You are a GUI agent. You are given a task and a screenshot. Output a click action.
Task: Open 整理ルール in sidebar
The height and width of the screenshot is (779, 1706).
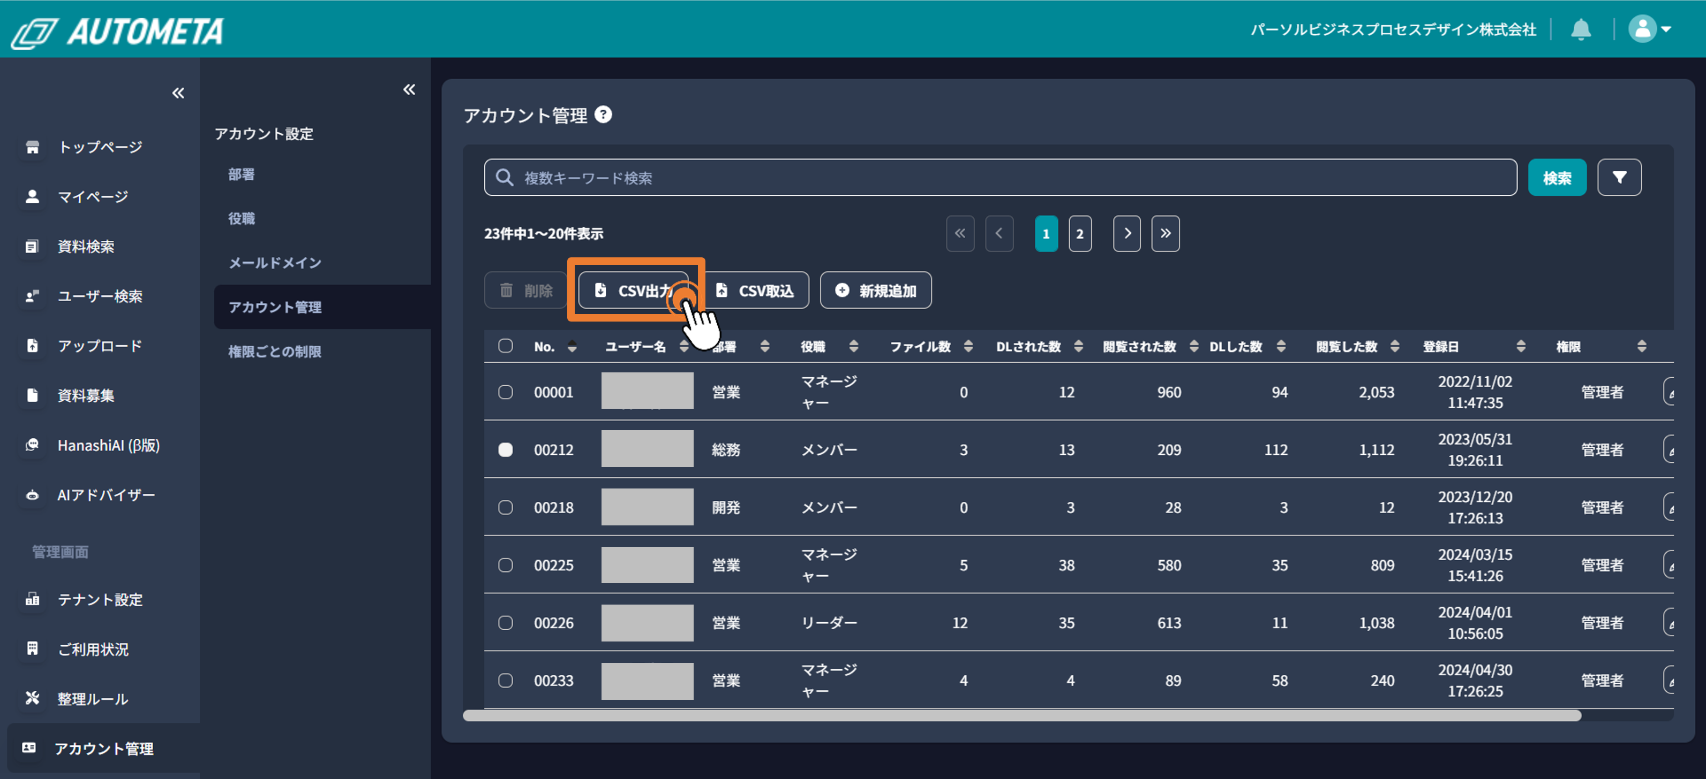point(93,698)
